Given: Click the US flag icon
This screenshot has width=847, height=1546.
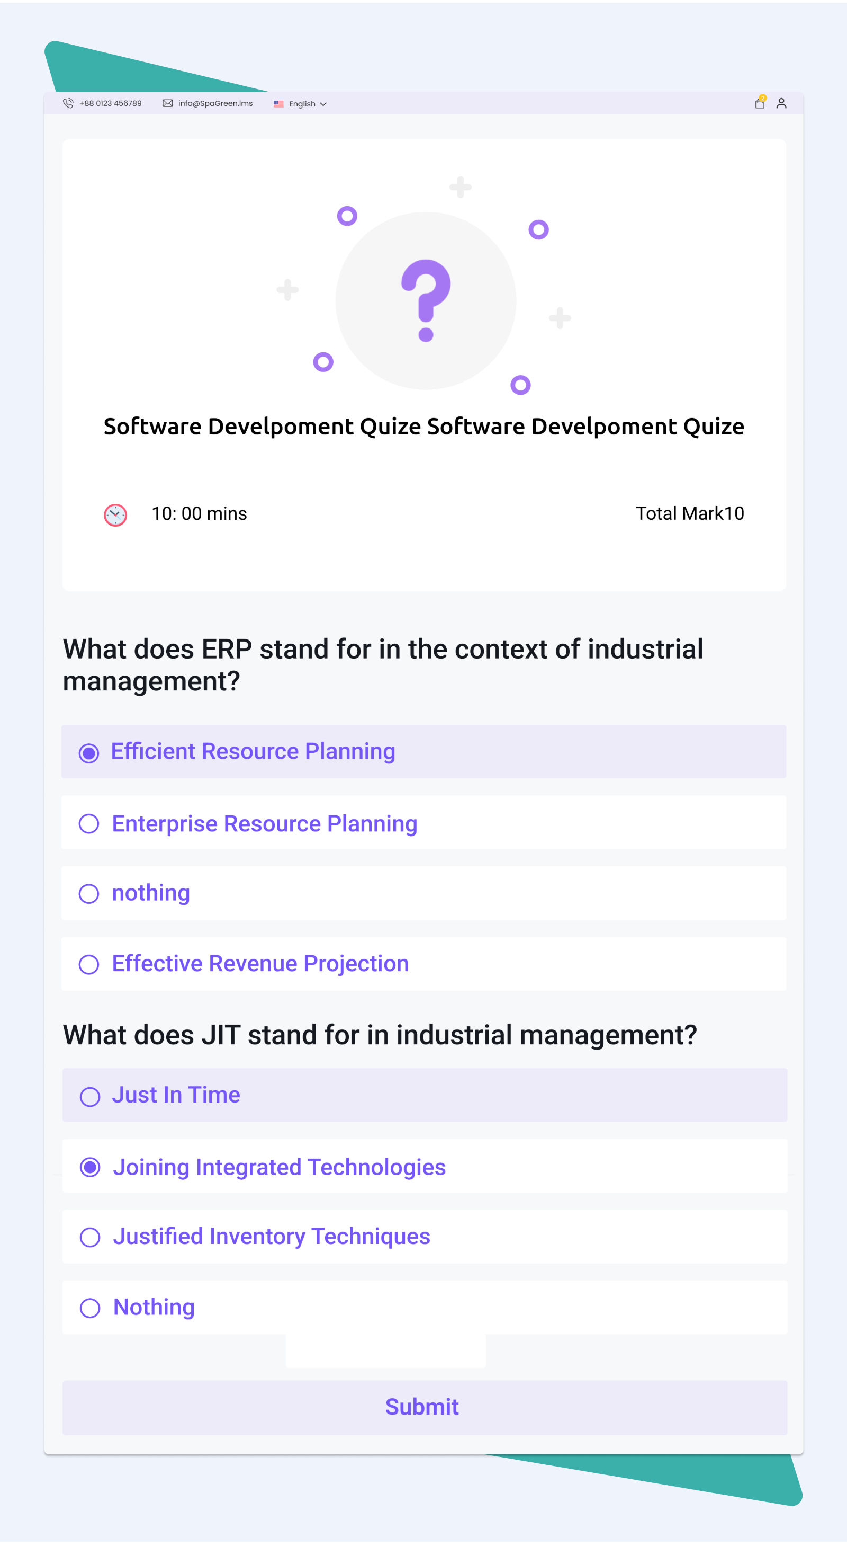Looking at the screenshot, I should [x=278, y=104].
